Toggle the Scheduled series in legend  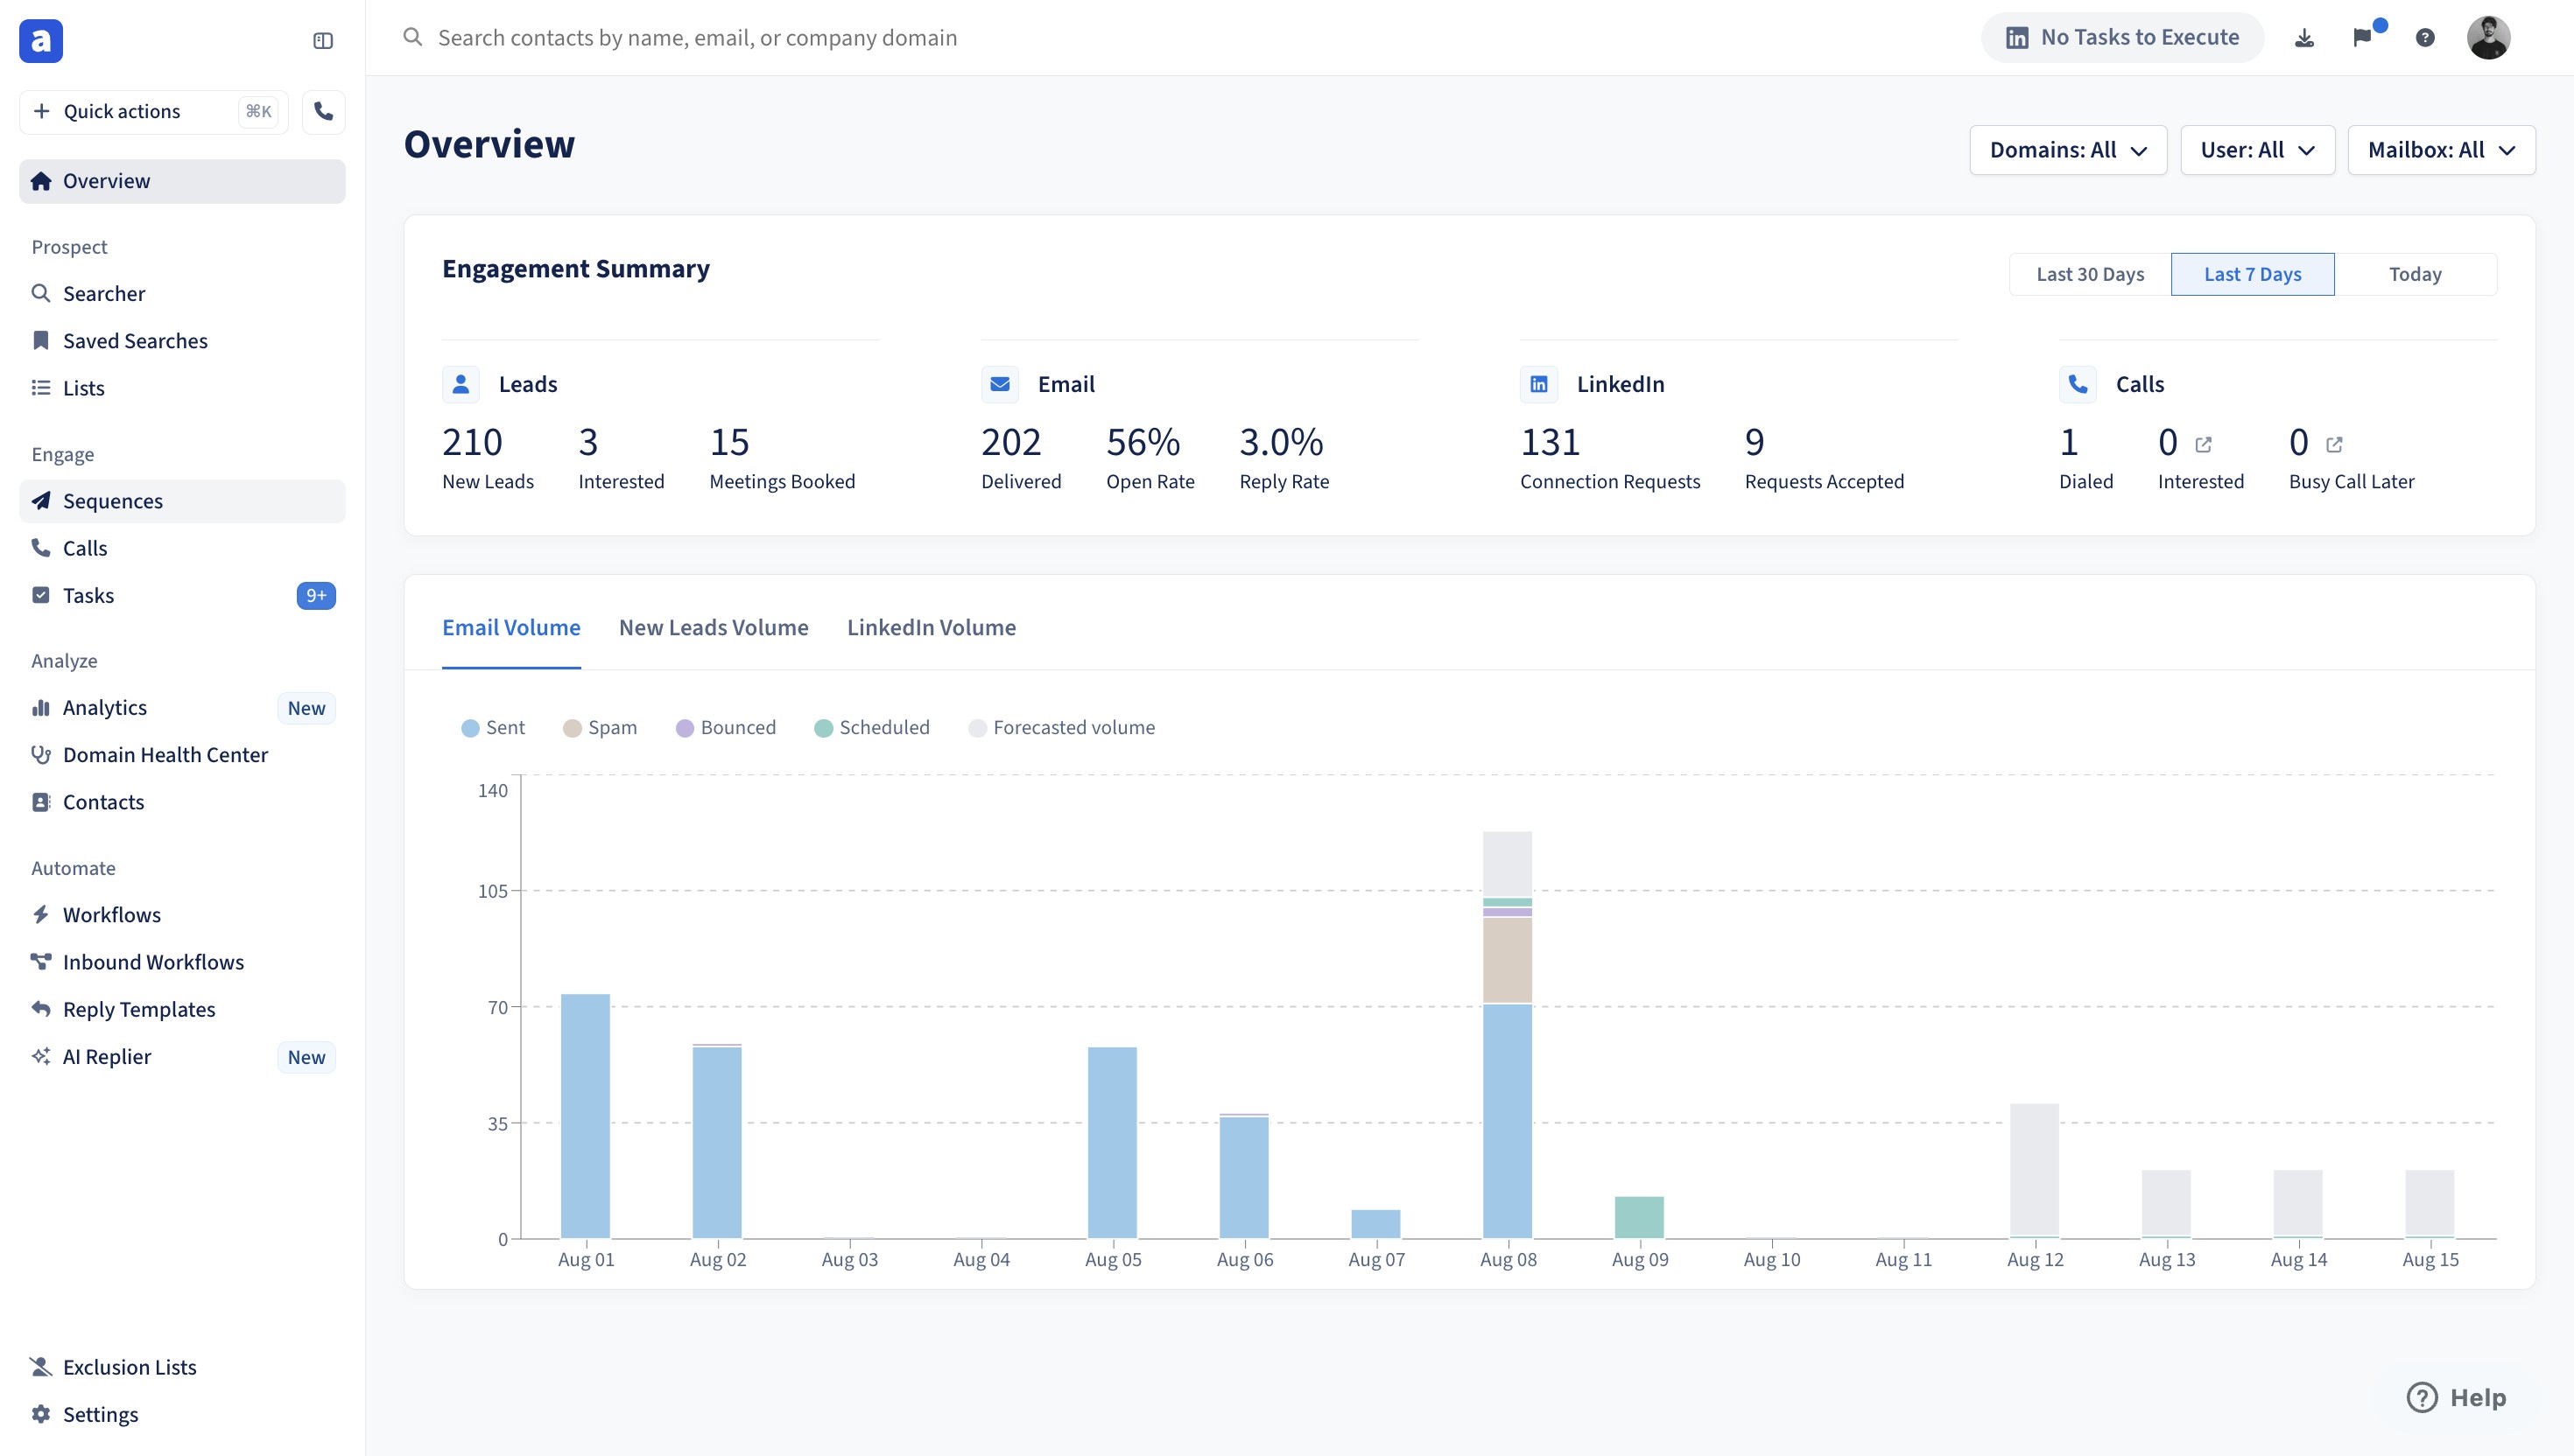[x=871, y=727]
